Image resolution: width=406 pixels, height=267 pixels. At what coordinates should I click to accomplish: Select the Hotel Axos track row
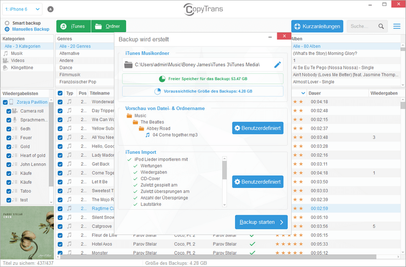click(229, 244)
